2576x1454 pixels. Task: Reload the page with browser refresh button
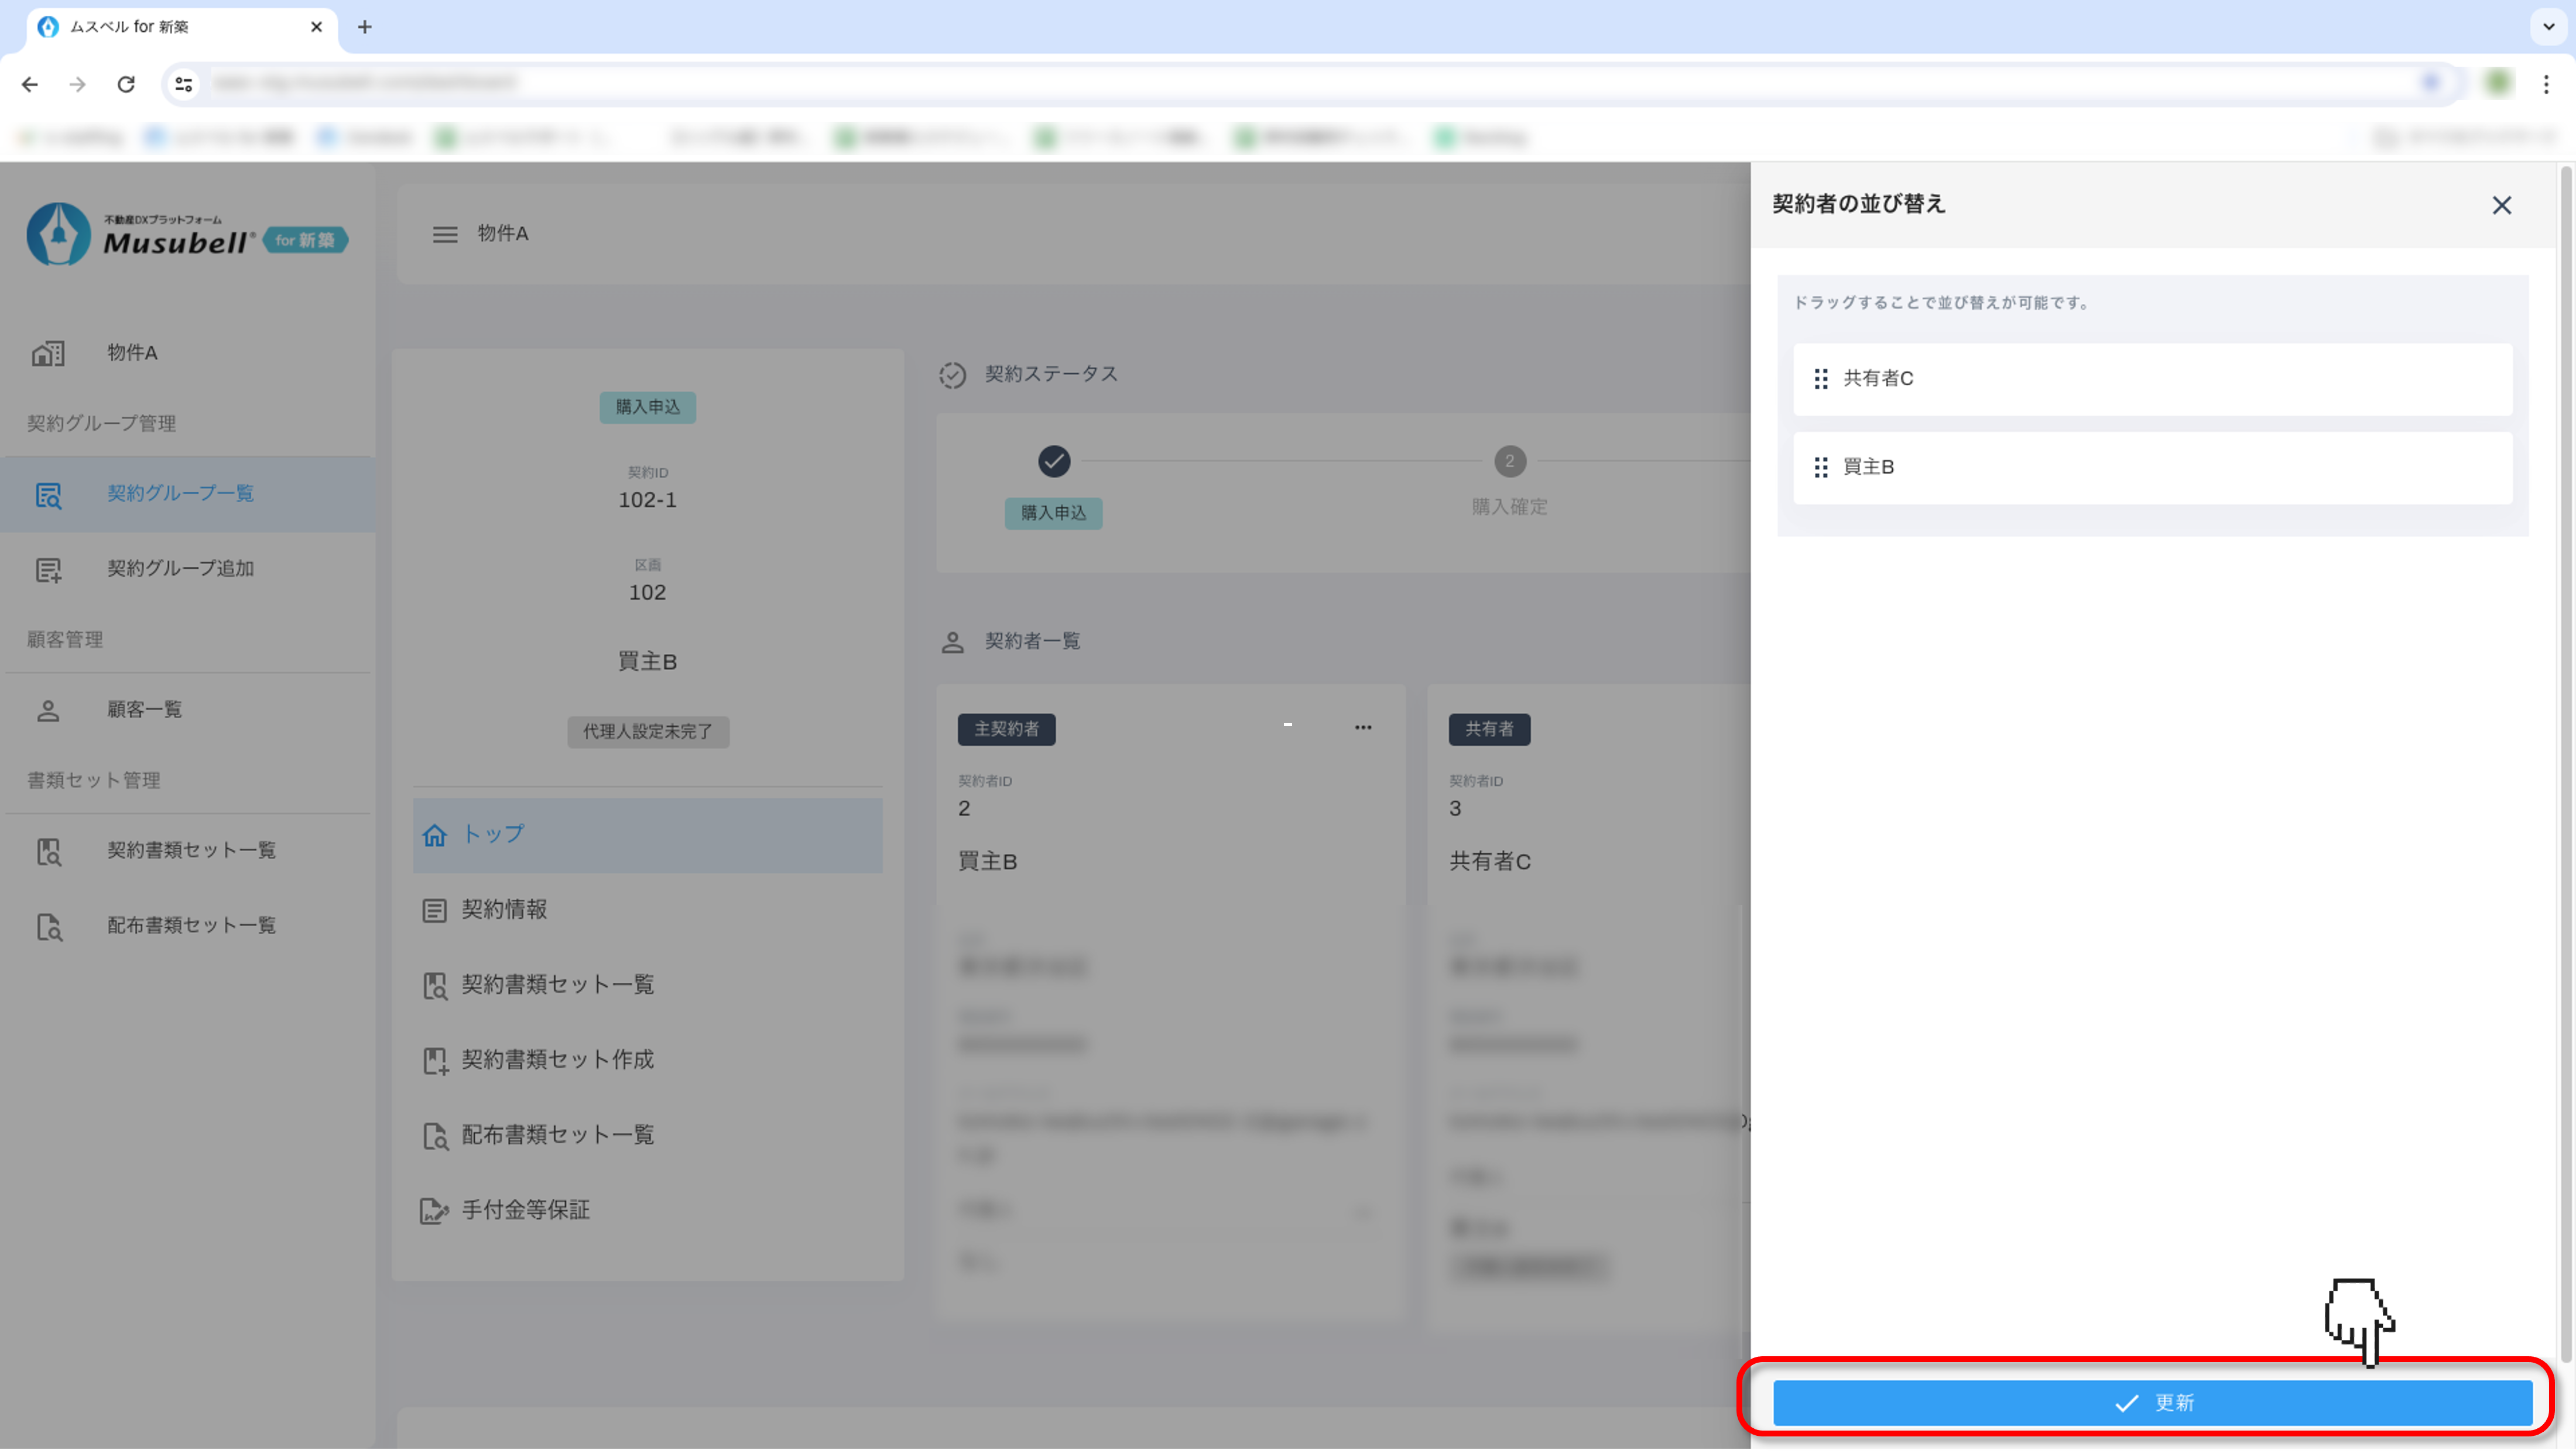126,84
